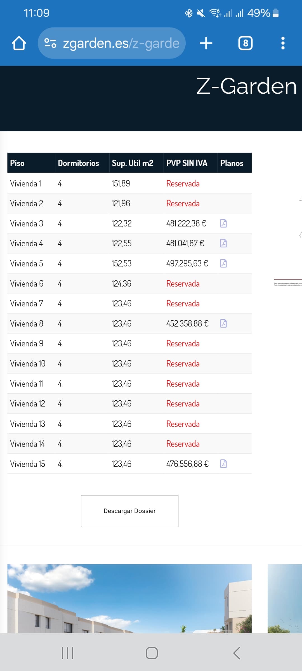This screenshot has width=302, height=671.
Task: Open the Vivienda 5 floor plan PDF
Action: click(223, 263)
